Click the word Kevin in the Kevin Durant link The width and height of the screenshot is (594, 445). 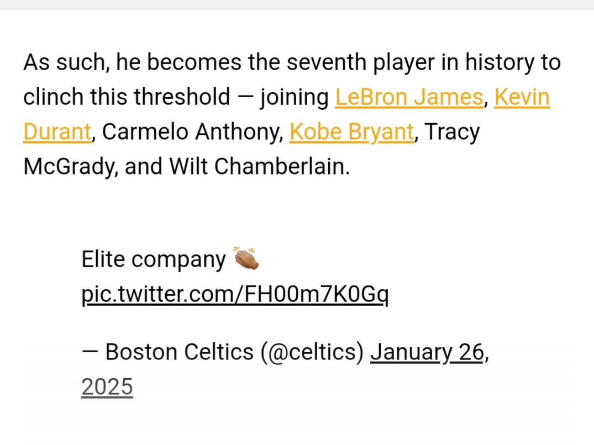[522, 97]
